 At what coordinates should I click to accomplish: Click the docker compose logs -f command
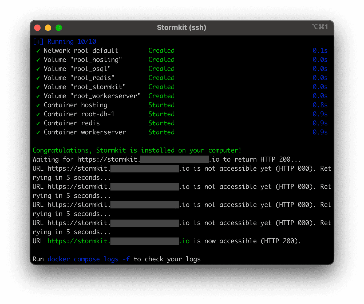89,259
